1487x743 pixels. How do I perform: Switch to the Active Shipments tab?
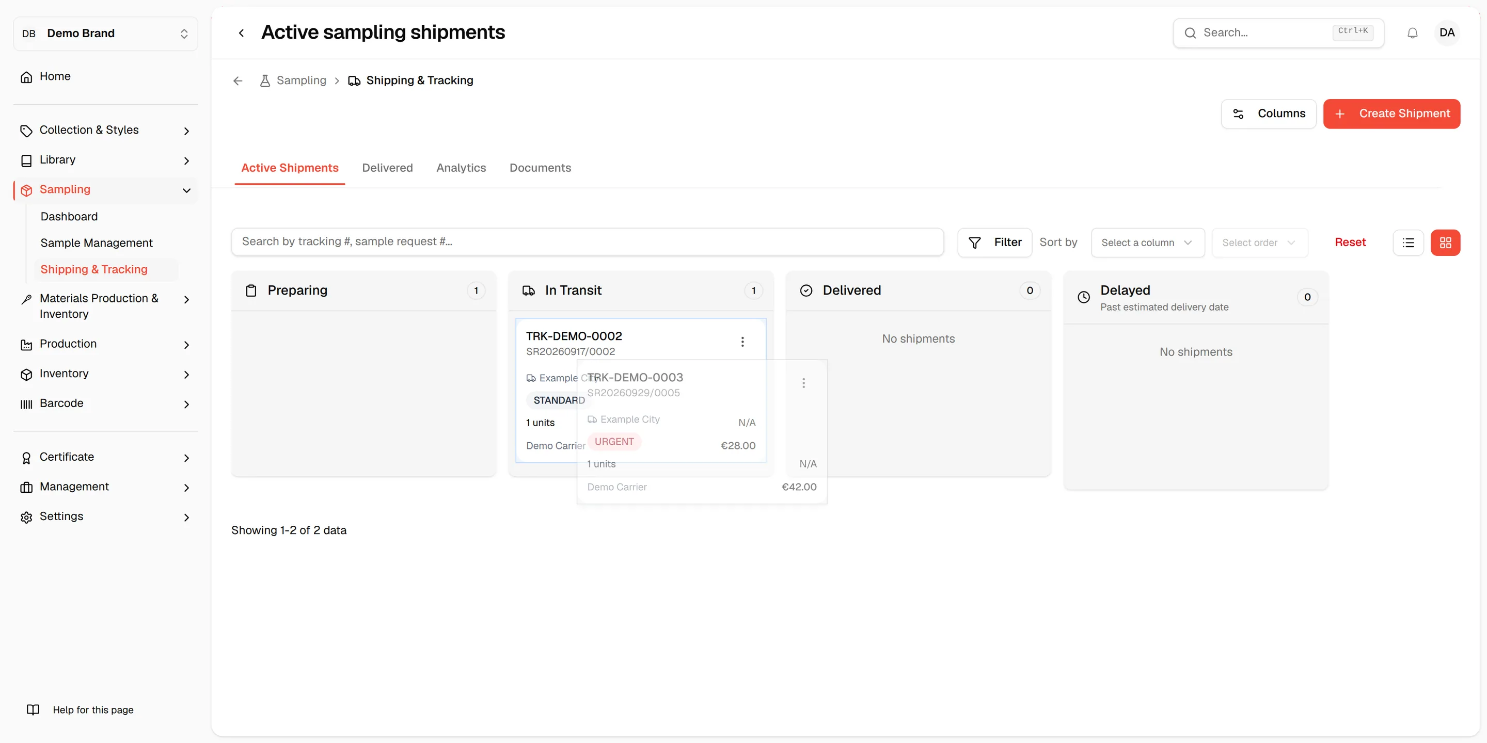(289, 168)
